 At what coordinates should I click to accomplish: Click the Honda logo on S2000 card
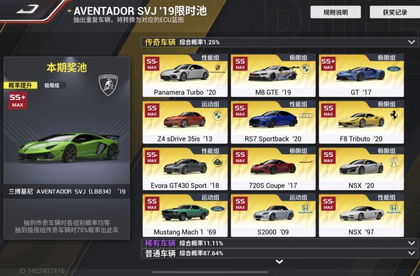[x=306, y=208]
